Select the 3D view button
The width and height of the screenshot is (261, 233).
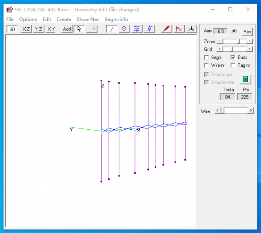(x=12, y=29)
